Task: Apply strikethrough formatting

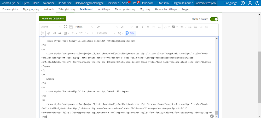Action: point(153,27)
